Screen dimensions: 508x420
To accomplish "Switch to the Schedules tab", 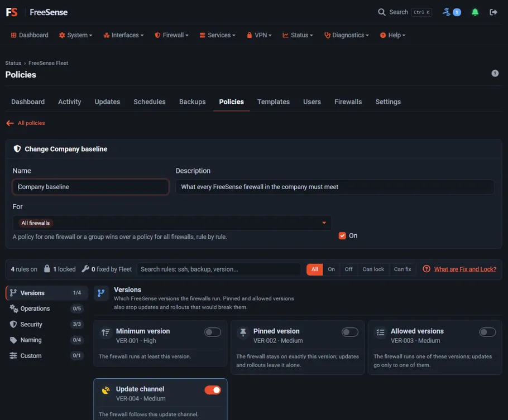I will click(150, 102).
